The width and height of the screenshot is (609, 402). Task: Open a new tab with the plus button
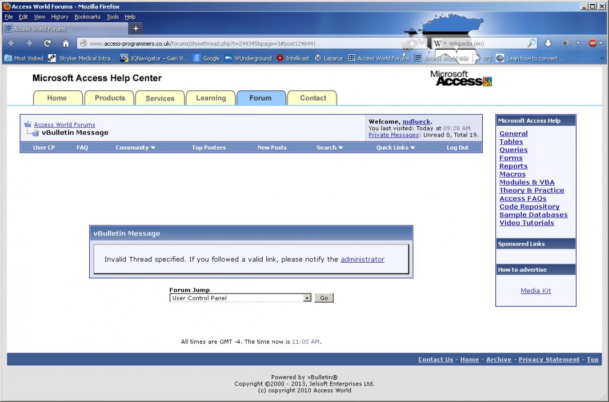(135, 29)
